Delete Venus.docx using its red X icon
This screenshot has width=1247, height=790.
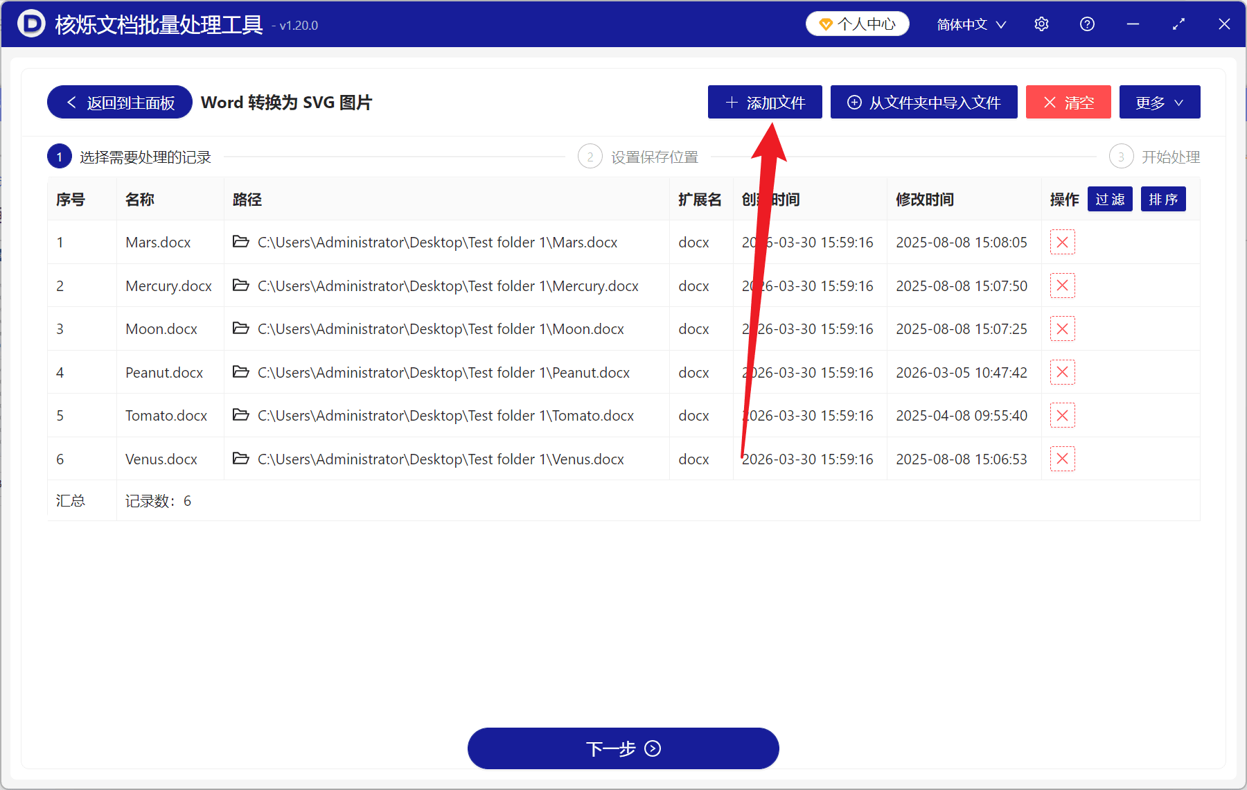click(x=1062, y=458)
